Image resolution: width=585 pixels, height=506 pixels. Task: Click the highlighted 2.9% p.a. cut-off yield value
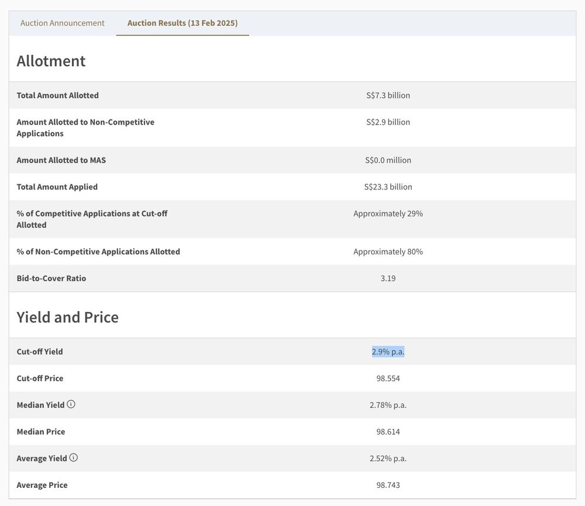coord(388,352)
